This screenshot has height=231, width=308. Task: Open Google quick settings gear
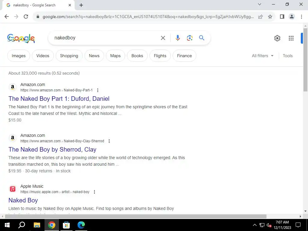(277, 38)
